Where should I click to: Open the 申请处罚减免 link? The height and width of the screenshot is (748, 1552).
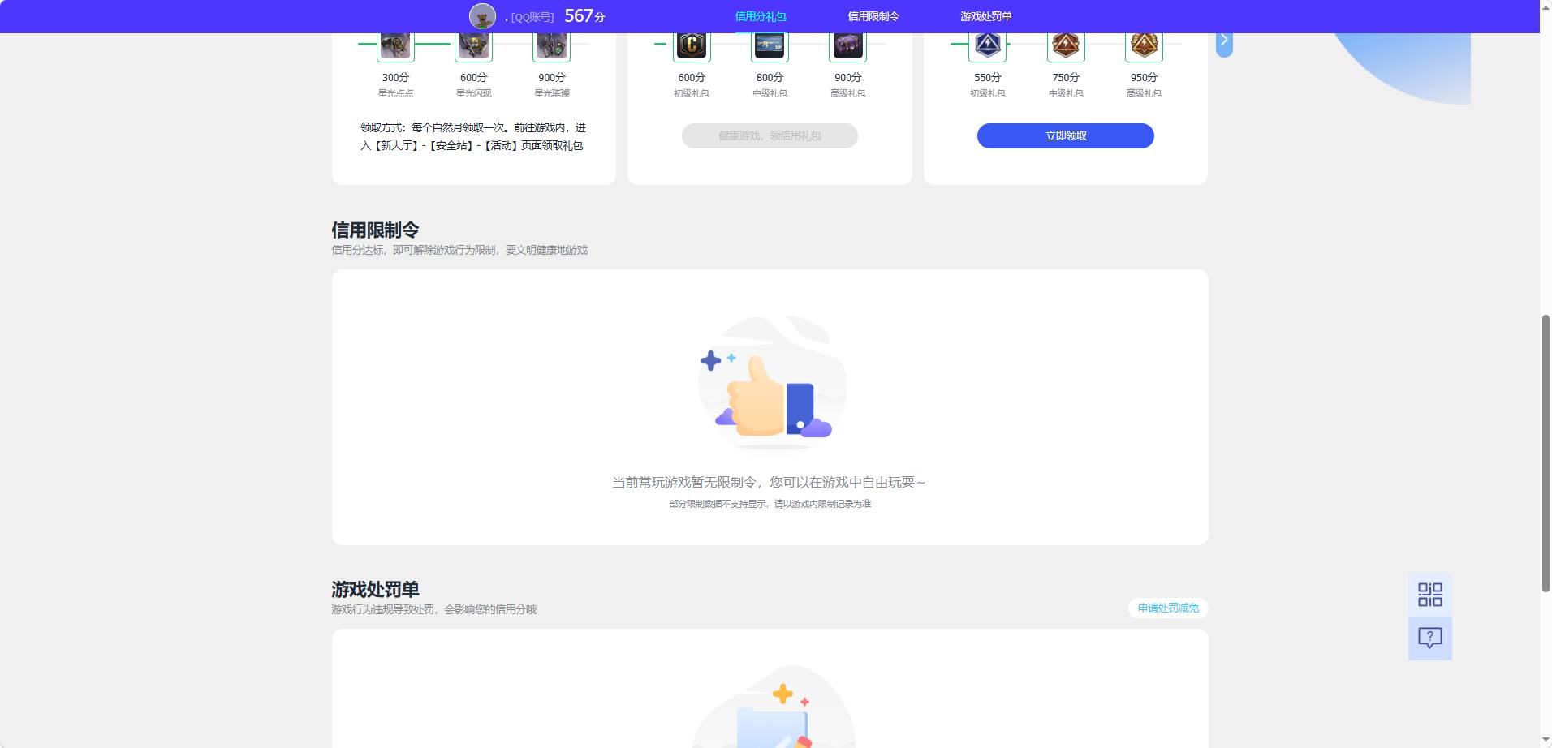[x=1168, y=608]
